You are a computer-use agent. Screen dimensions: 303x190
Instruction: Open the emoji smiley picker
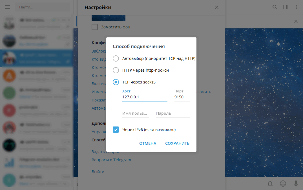pos(283,184)
